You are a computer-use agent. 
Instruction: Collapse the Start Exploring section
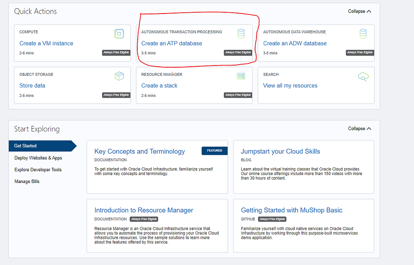coord(360,128)
